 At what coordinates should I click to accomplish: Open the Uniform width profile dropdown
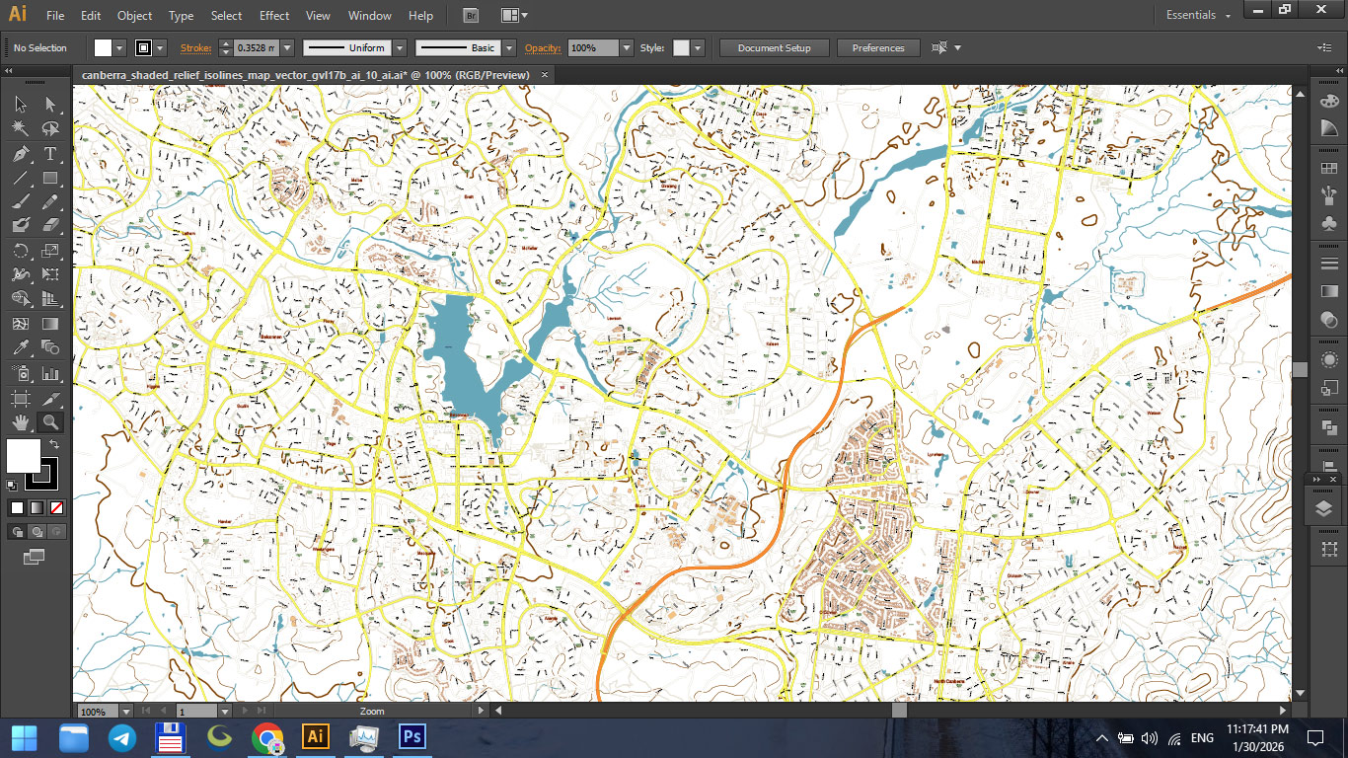(399, 47)
